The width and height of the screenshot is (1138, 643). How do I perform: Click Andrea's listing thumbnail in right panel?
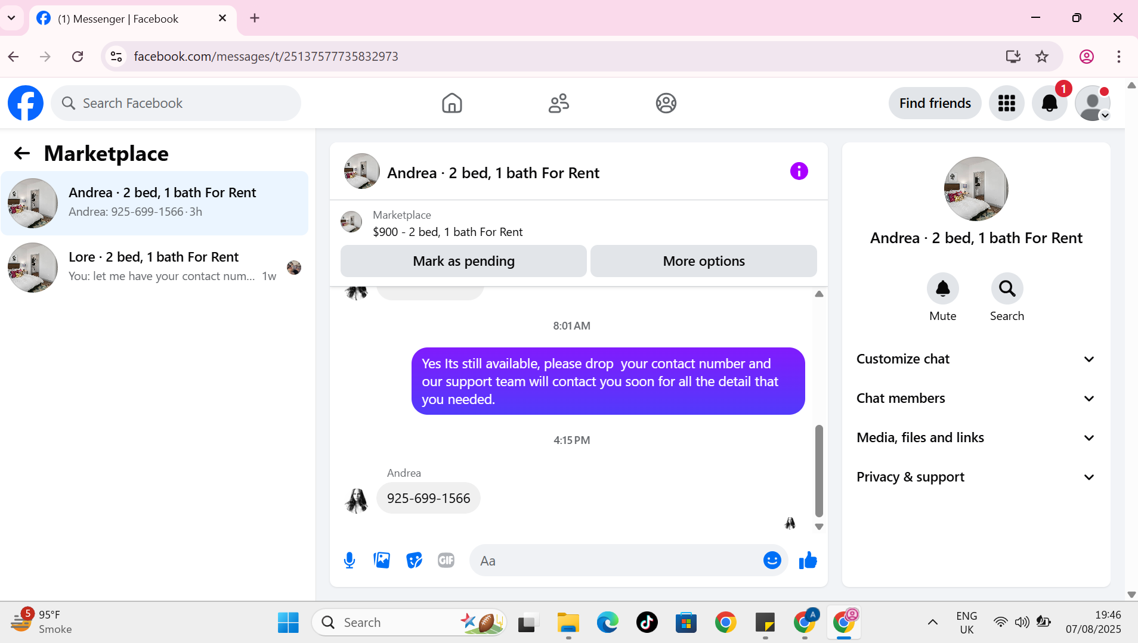tap(976, 189)
